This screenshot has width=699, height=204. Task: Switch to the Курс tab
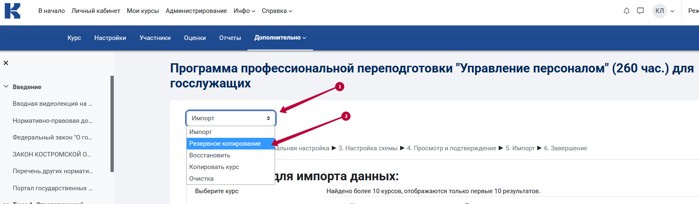(x=74, y=37)
